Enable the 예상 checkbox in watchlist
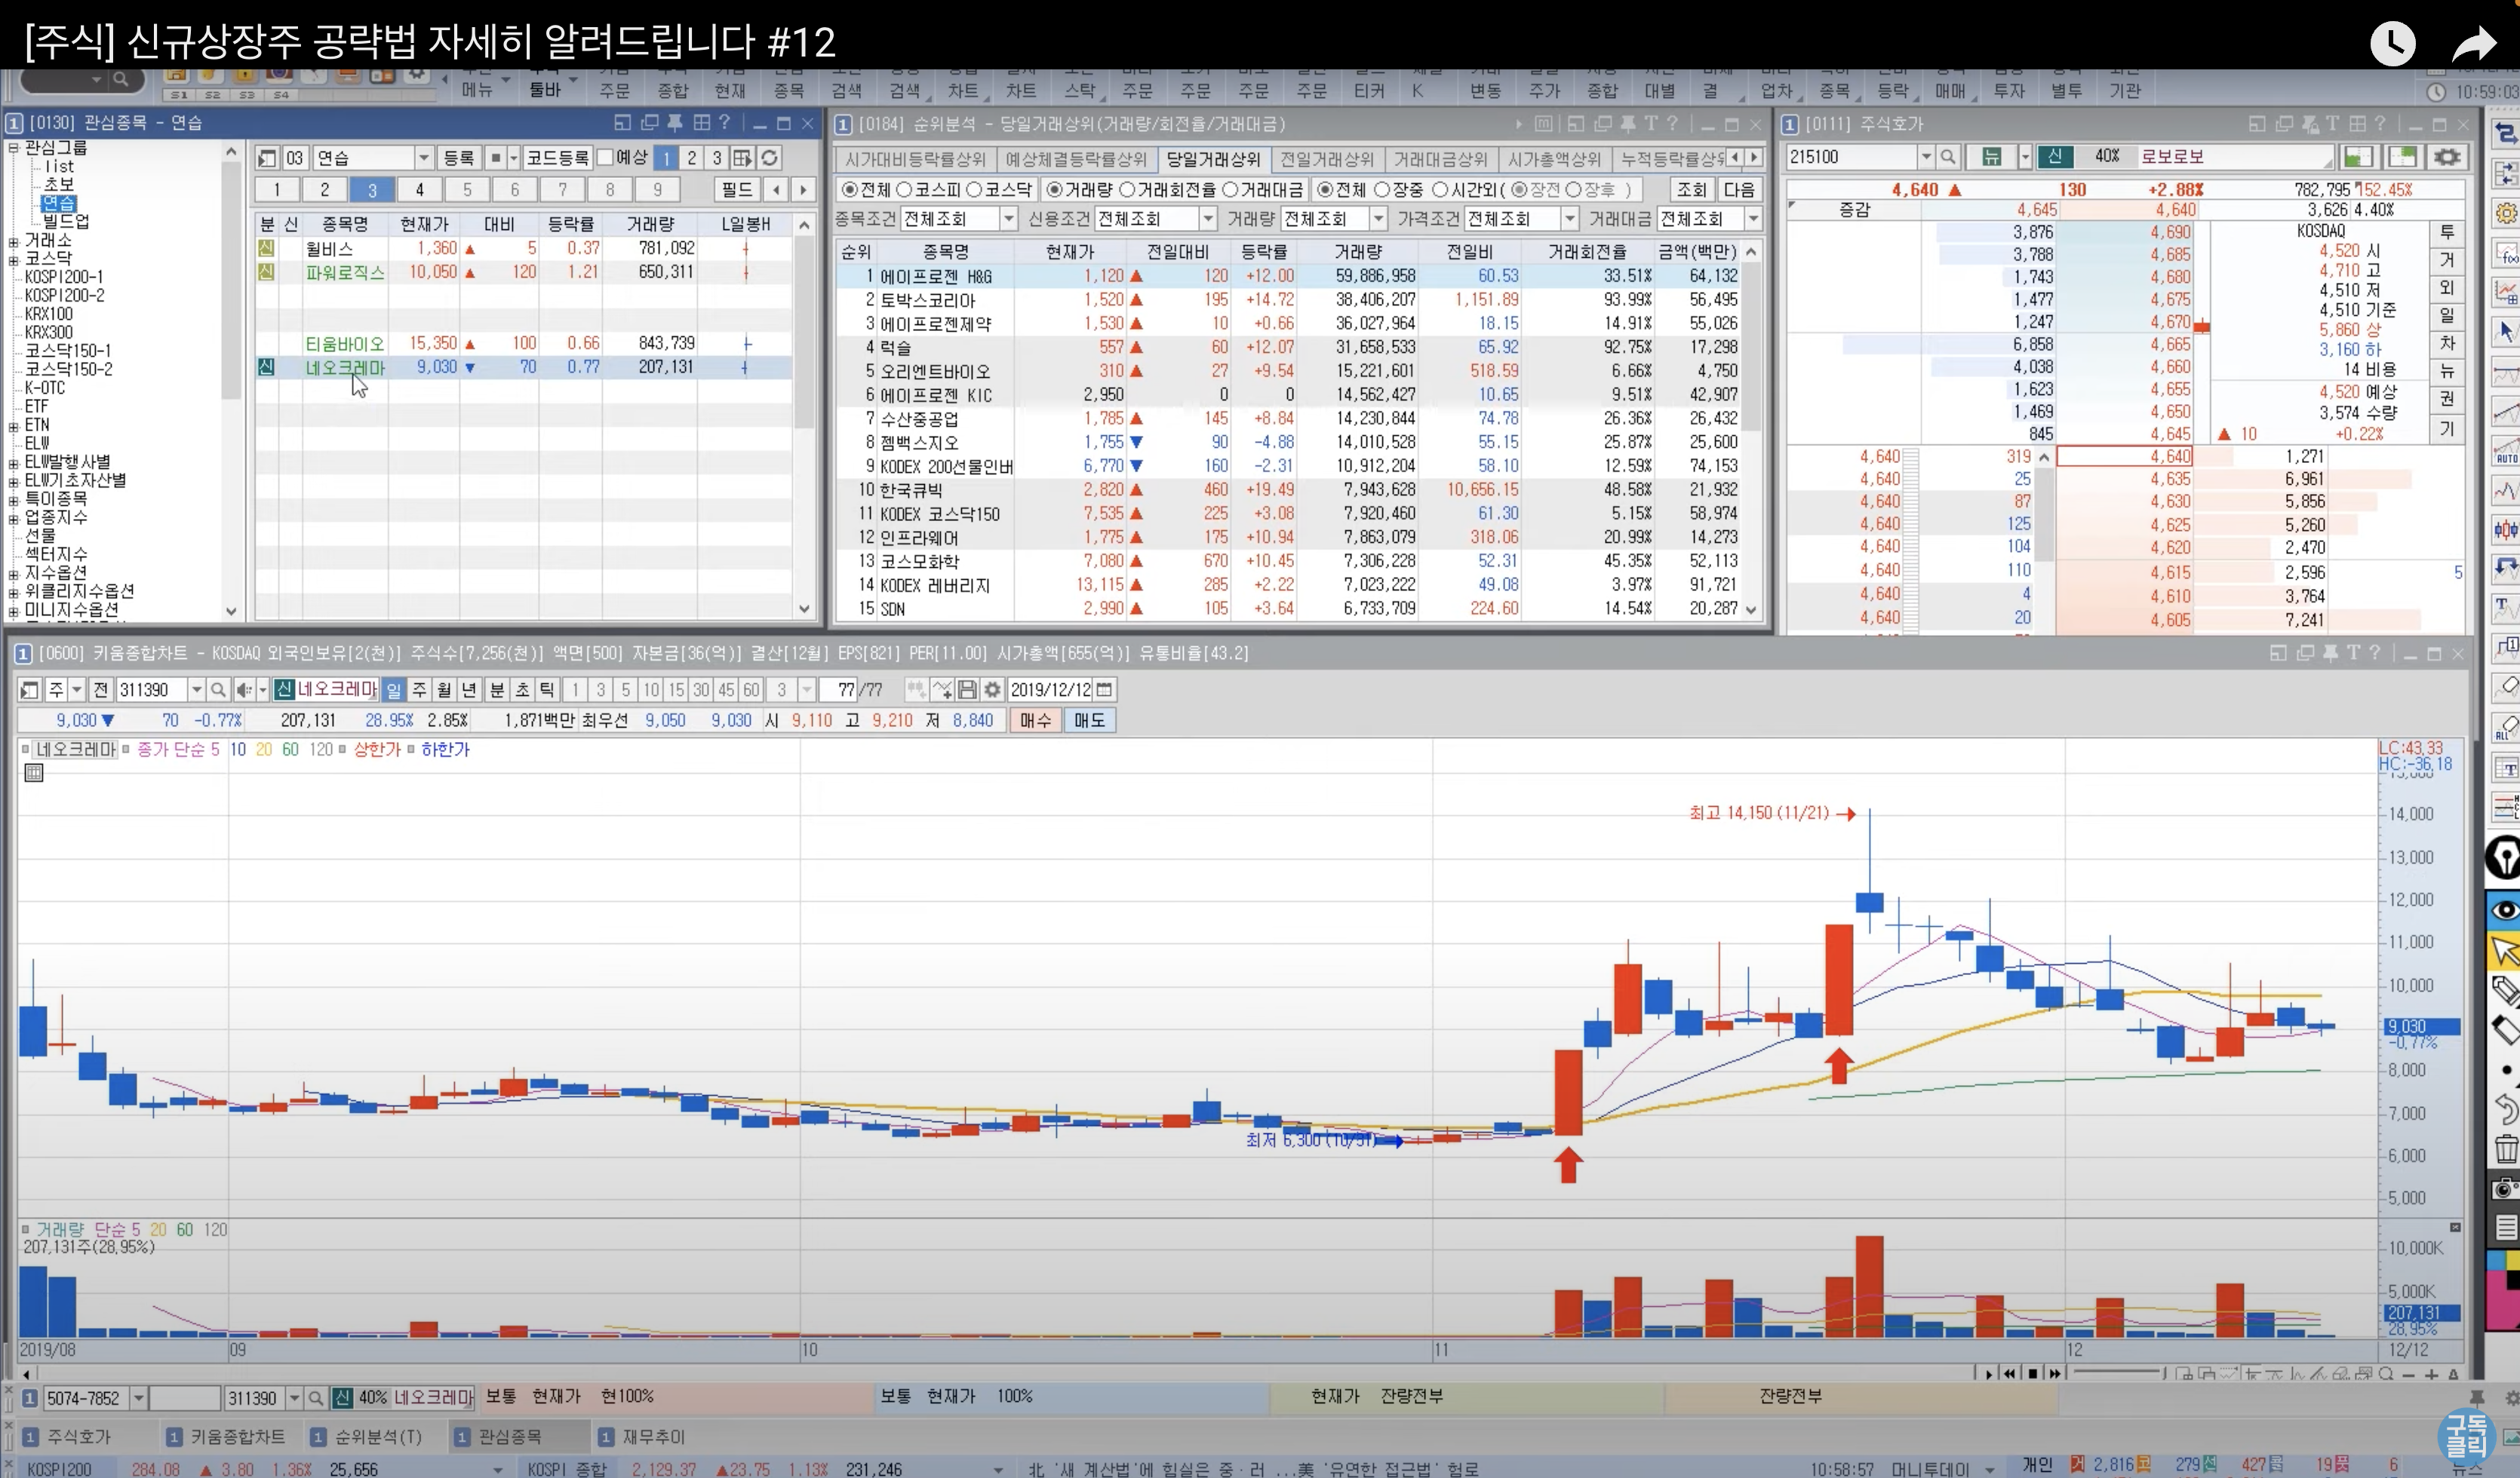This screenshot has width=2520, height=1478. (605, 158)
